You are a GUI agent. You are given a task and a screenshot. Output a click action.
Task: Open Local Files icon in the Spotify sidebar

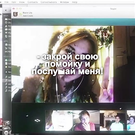click(6, 63)
